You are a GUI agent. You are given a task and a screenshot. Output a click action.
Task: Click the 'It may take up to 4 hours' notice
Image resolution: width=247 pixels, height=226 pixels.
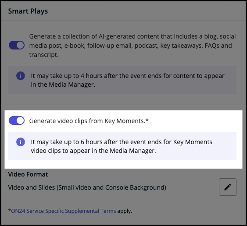[x=122, y=80]
